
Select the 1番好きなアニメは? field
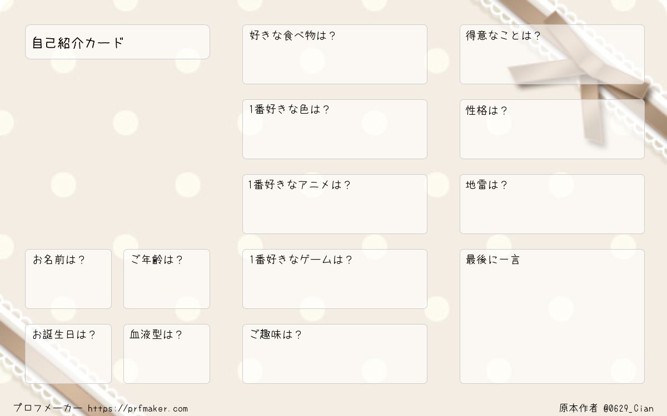coord(335,204)
